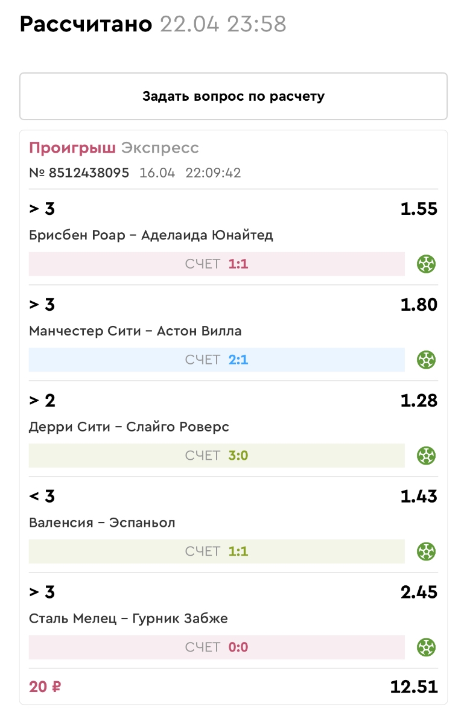Click the 3:0 score bar
This screenshot has height=724, width=467.
217,456
